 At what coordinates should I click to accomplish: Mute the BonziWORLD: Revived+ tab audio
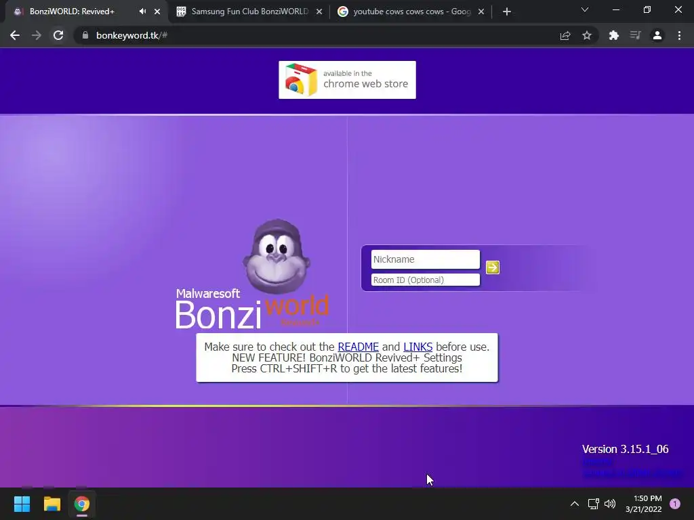[142, 12]
